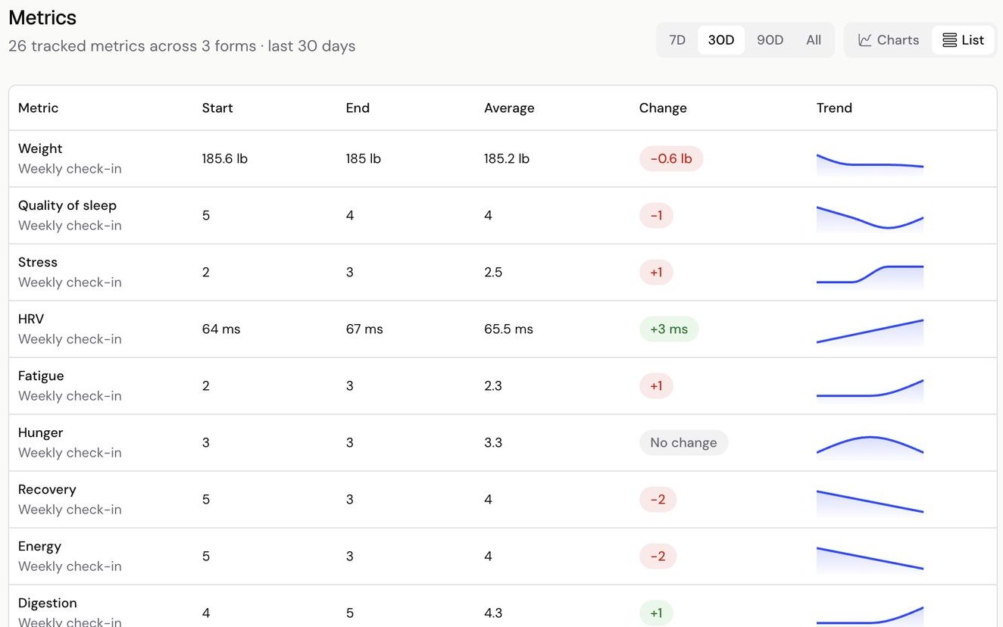The width and height of the screenshot is (1003, 627).
Task: Open the Fatigue metric row
Action: point(503,386)
